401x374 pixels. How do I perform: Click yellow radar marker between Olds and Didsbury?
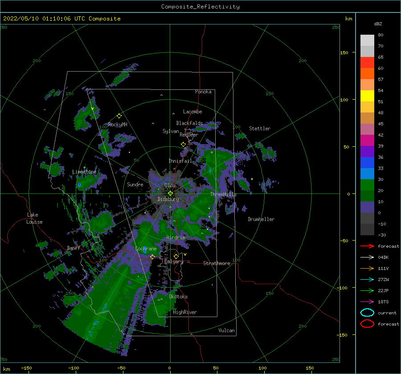click(x=170, y=193)
